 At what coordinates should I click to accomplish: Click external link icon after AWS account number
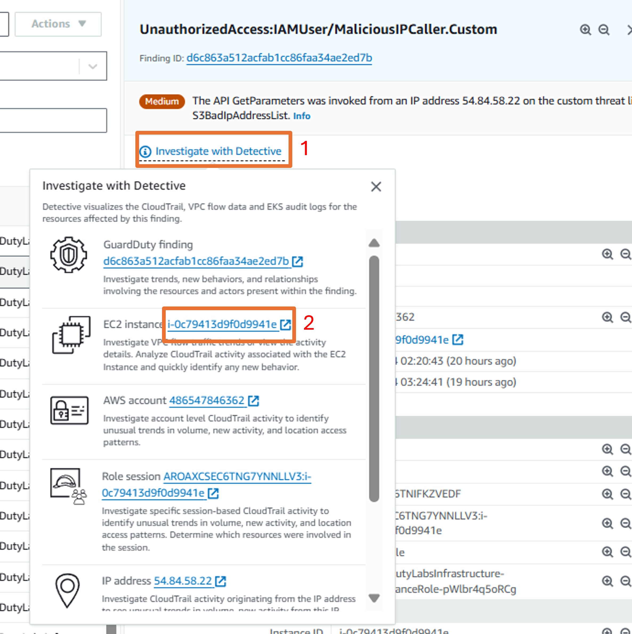pos(253,401)
